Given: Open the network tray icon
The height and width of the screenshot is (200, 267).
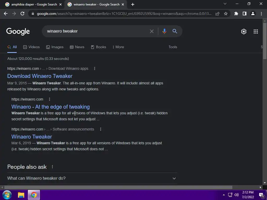Looking at the screenshot, I should [x=230, y=195].
